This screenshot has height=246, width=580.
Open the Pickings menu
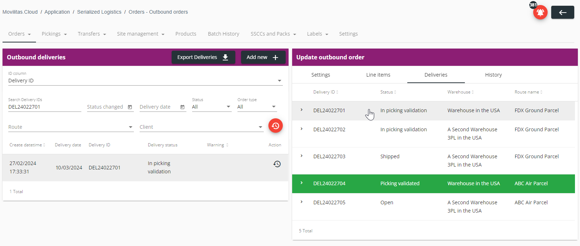click(x=54, y=34)
